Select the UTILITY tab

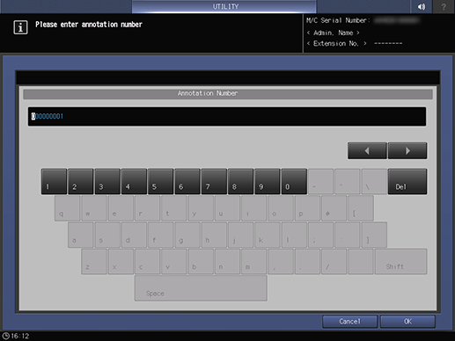tap(224, 6)
